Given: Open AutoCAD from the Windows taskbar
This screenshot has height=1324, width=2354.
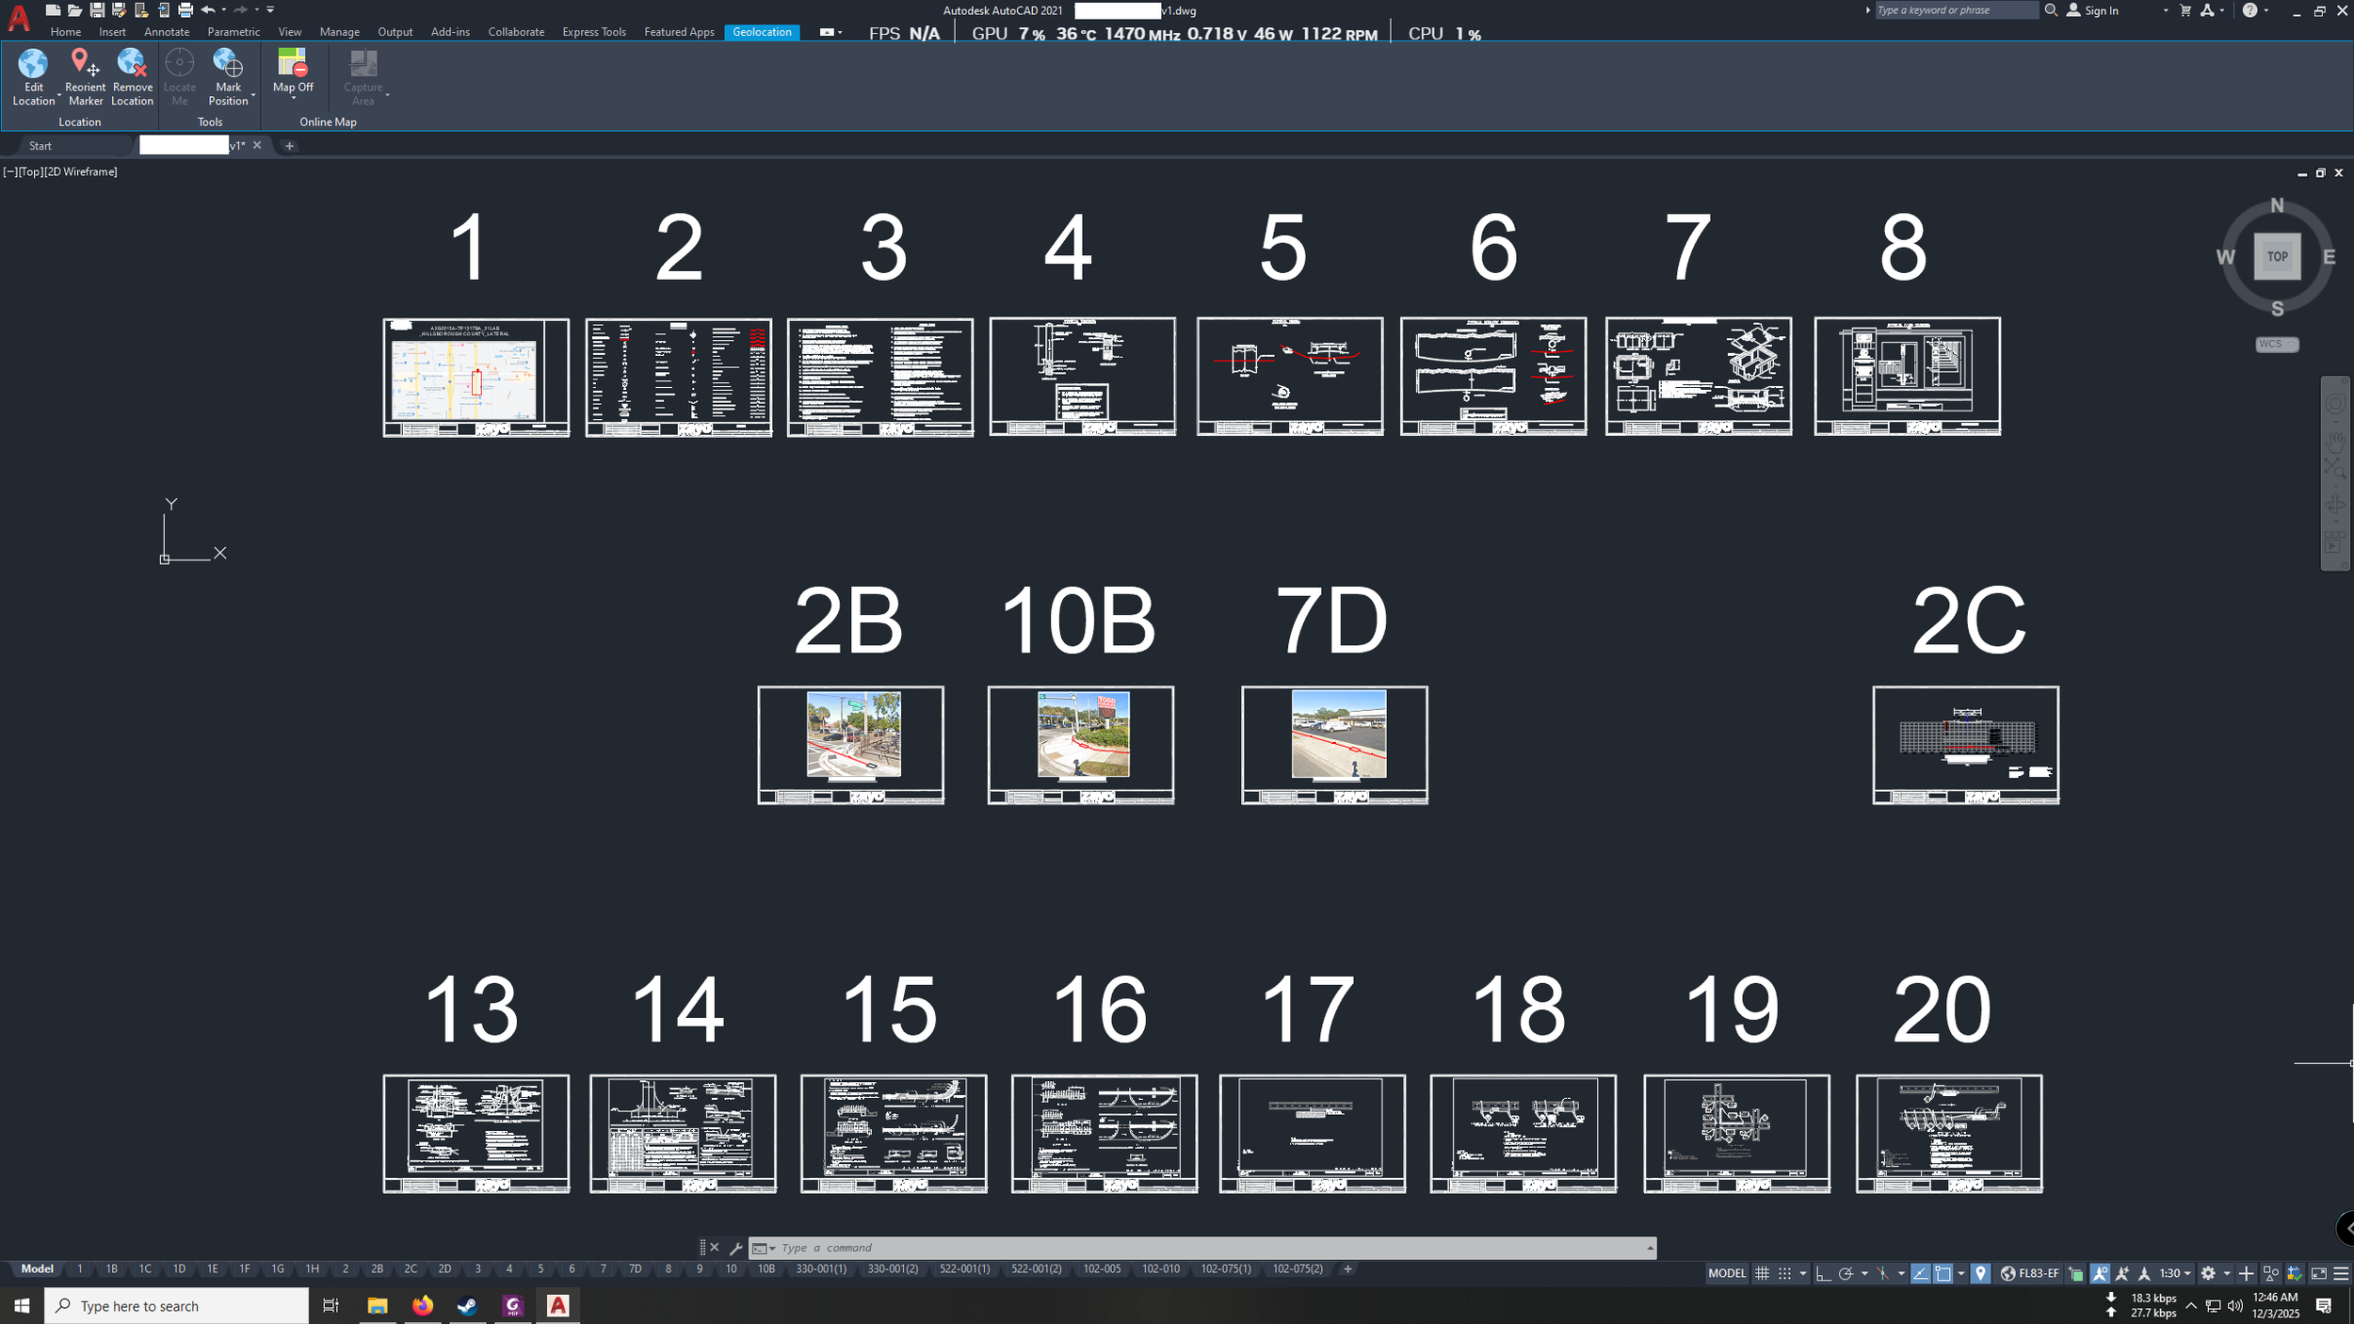Looking at the screenshot, I should pos(557,1305).
